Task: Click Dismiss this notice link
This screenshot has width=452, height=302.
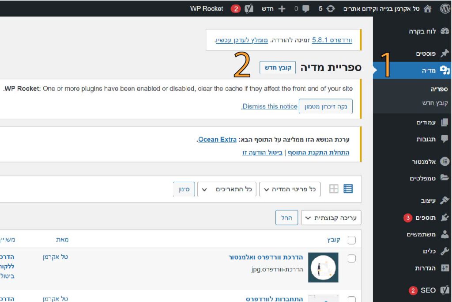Action: click(269, 107)
